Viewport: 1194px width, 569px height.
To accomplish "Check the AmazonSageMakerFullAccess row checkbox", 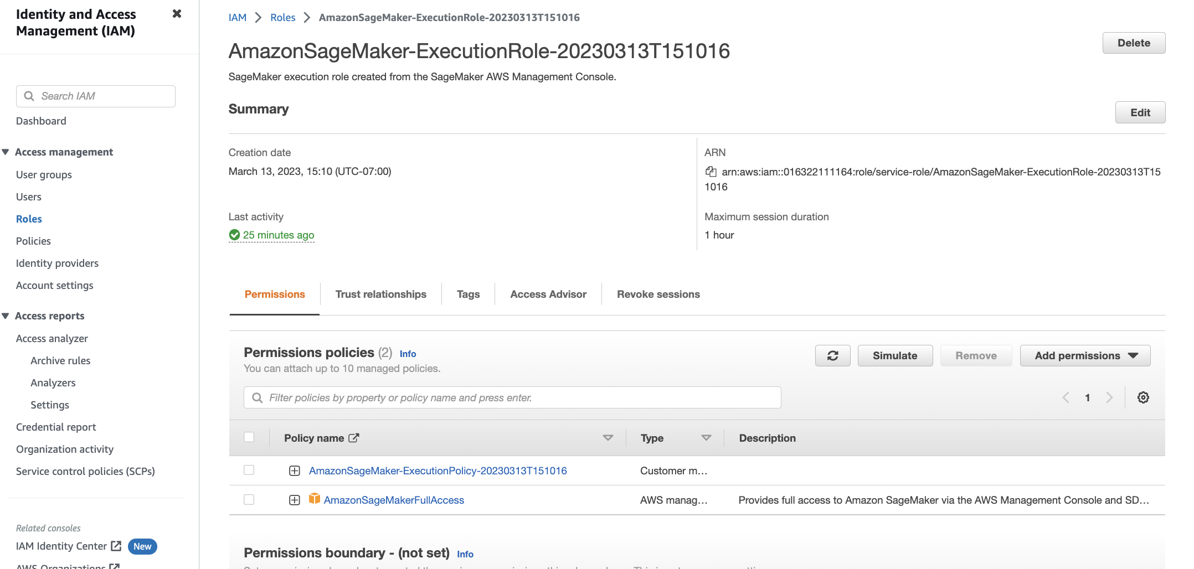I will pyautogui.click(x=249, y=499).
